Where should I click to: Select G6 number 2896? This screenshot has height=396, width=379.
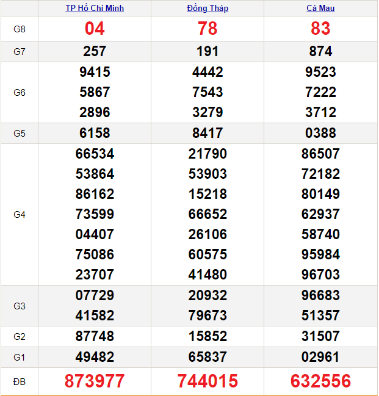click(95, 112)
